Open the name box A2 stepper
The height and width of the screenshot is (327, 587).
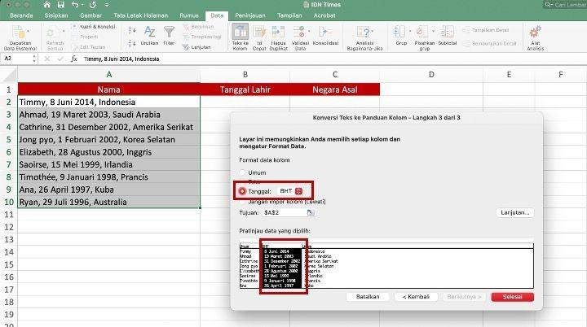pyautogui.click(x=34, y=59)
